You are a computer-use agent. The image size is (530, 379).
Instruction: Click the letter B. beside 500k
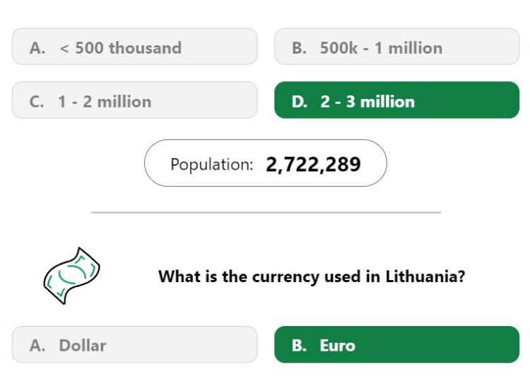coord(299,48)
